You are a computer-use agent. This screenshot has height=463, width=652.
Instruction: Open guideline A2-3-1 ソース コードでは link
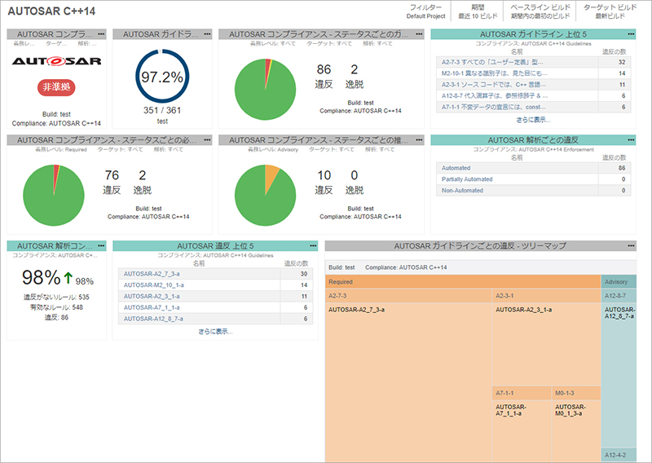coord(494,85)
